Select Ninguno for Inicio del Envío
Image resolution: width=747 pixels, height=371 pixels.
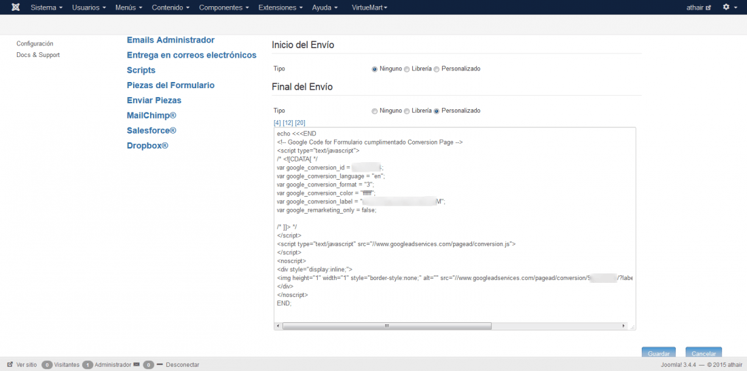[x=374, y=69]
